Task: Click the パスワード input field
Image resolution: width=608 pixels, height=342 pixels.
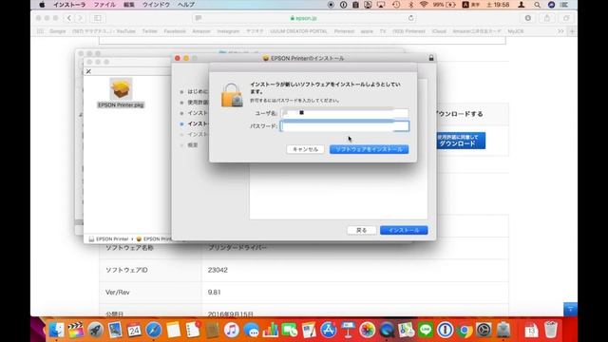Action: point(344,126)
